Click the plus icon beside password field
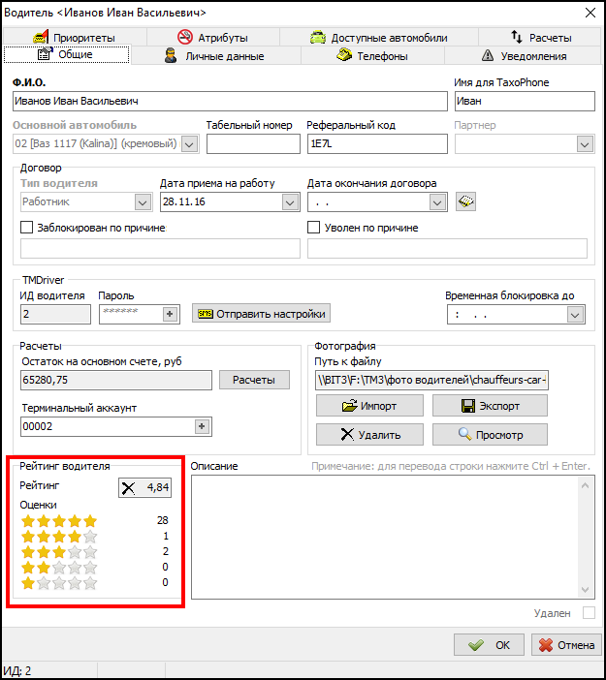Image resolution: width=606 pixels, height=680 pixels. [x=169, y=314]
